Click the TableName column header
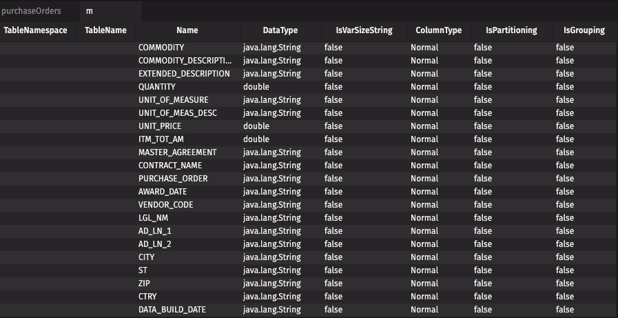 pyautogui.click(x=106, y=30)
